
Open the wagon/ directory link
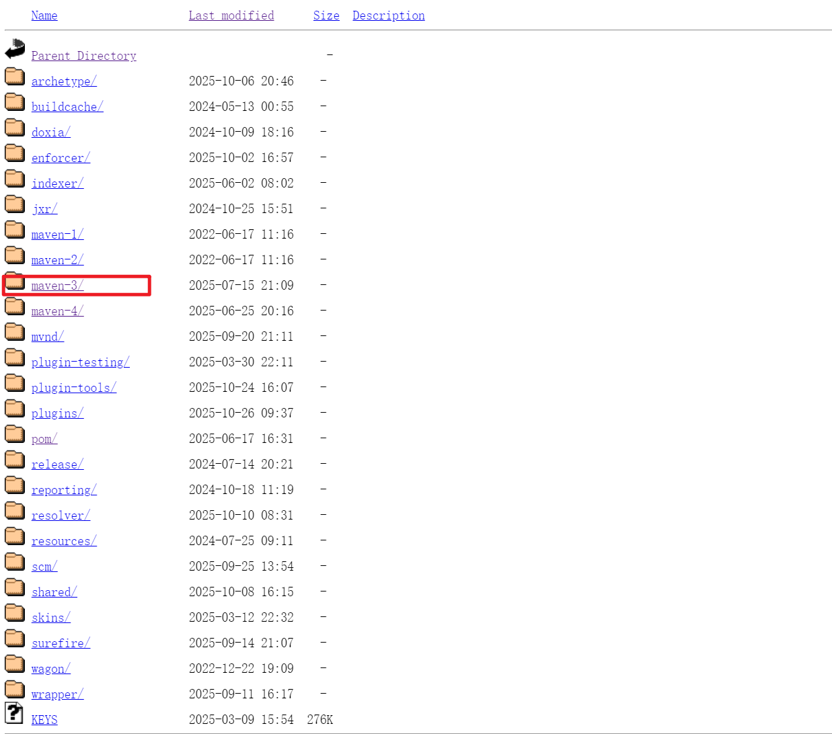click(x=51, y=669)
